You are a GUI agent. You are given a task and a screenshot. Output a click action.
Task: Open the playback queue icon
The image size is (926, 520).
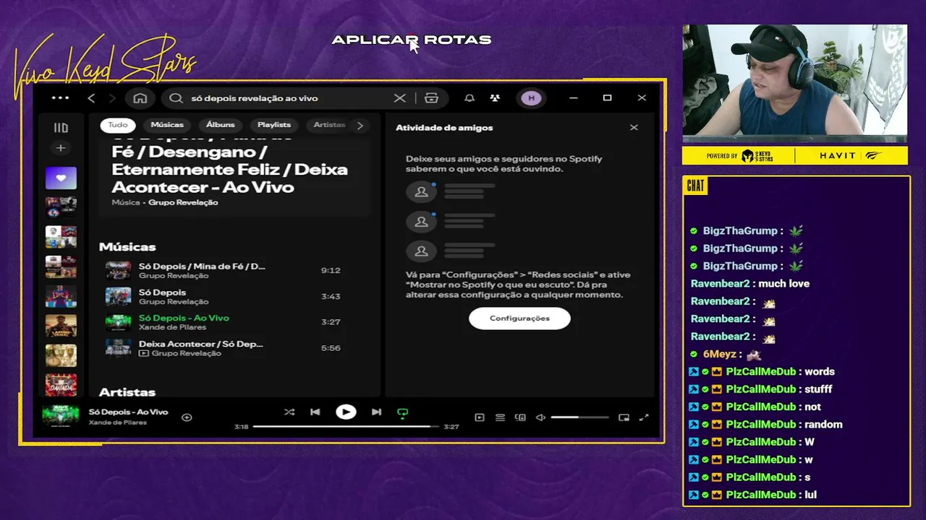tap(500, 417)
